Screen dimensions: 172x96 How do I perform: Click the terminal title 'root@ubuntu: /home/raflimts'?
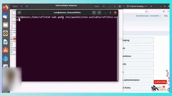click(67, 13)
